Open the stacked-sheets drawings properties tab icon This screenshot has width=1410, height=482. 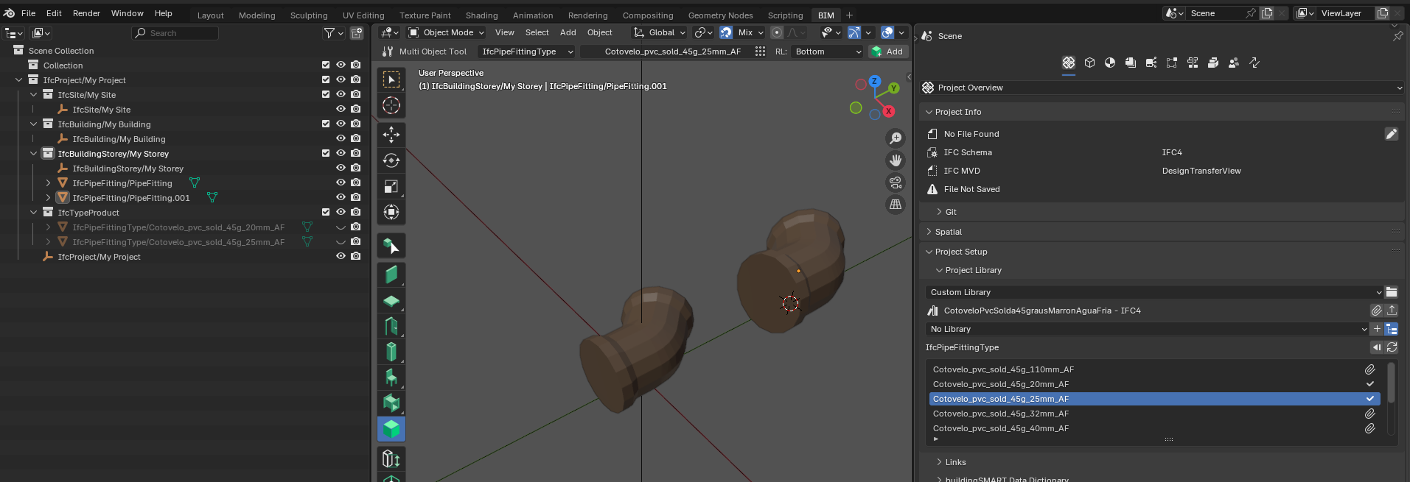point(1131,63)
